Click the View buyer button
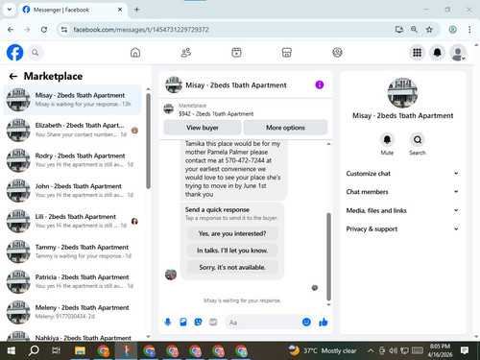Screen dimensions: 480x360 203,128
